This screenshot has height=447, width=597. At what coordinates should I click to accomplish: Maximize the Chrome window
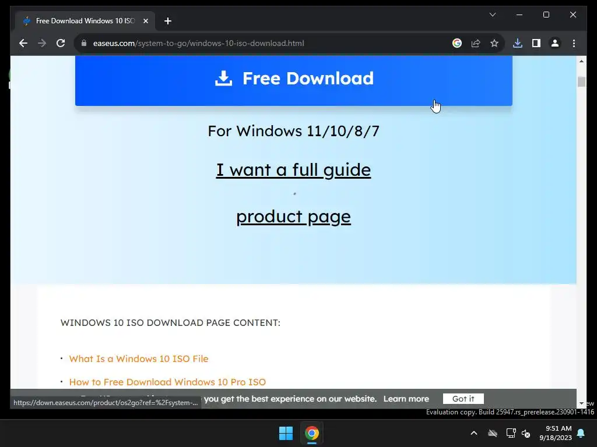point(546,15)
